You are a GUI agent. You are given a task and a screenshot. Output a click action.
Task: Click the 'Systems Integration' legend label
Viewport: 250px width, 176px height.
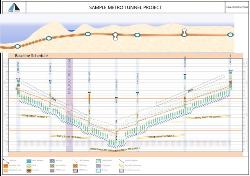point(131,161)
